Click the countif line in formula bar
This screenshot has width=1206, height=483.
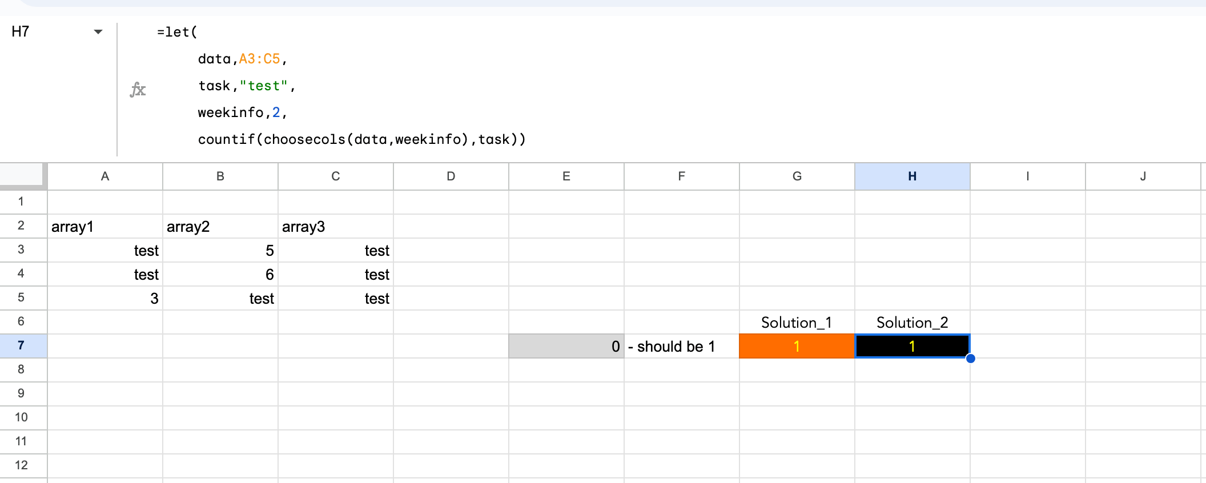(361, 139)
